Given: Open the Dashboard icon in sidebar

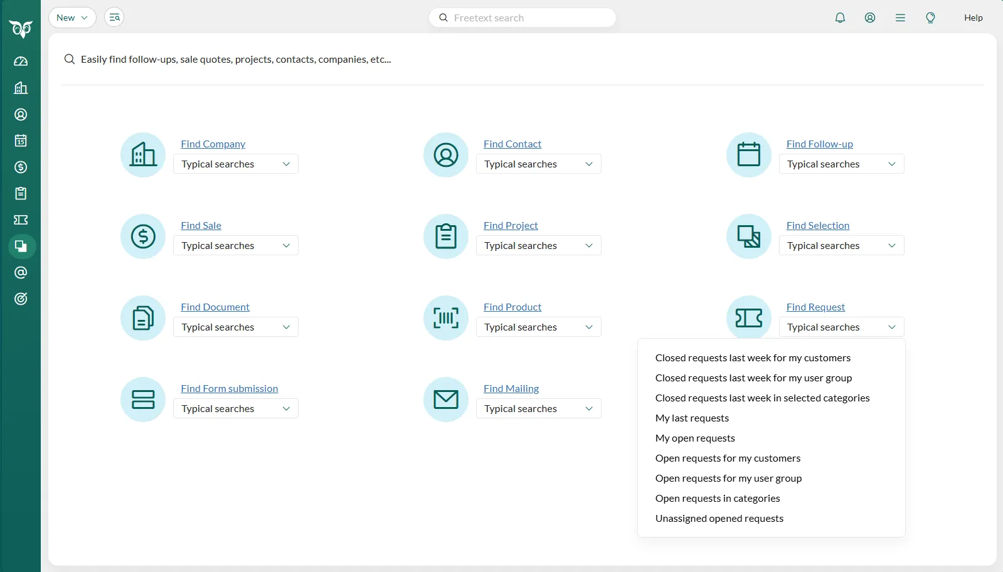Looking at the screenshot, I should pyautogui.click(x=21, y=61).
